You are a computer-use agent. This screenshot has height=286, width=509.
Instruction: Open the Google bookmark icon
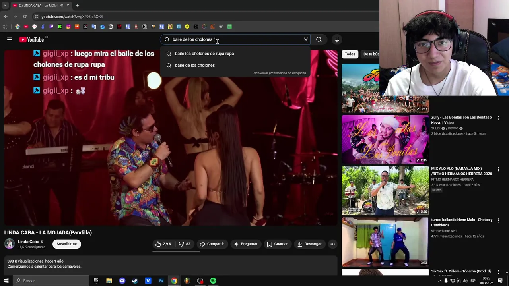tap(17, 27)
